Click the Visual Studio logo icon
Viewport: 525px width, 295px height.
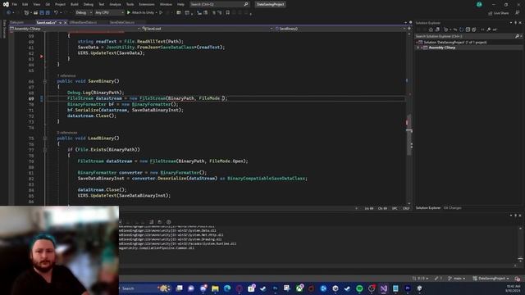(6, 4)
